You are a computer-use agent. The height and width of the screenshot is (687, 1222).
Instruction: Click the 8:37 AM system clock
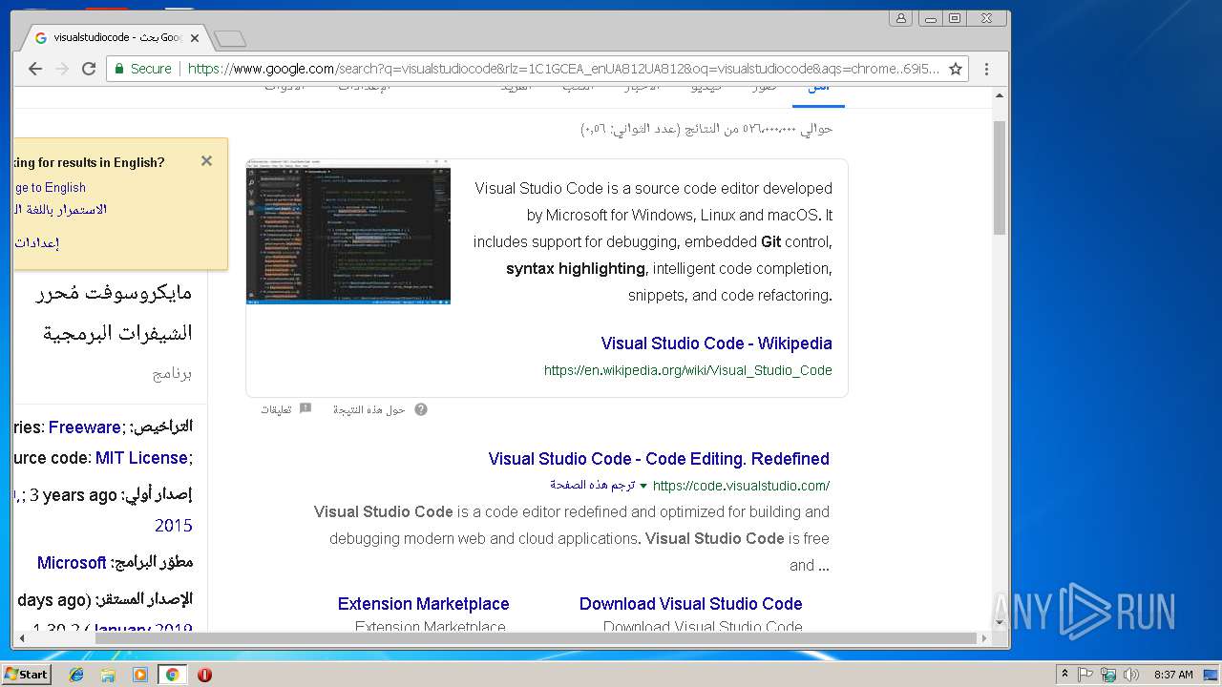point(1173,675)
